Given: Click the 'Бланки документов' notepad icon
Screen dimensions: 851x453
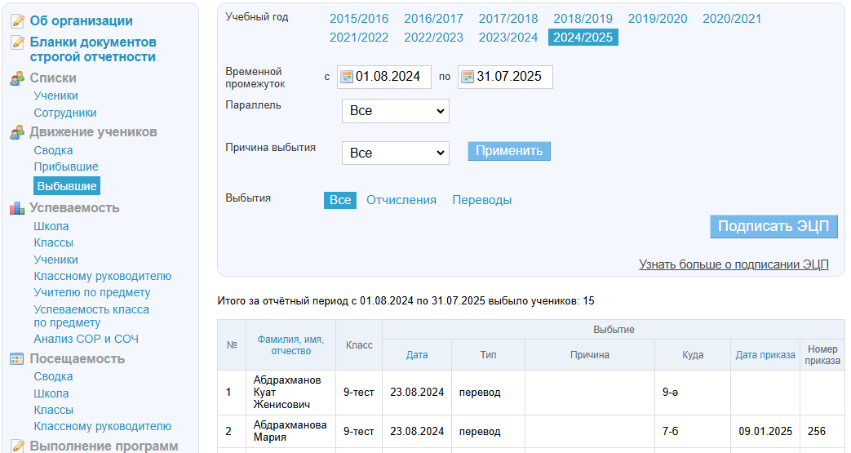Looking at the screenshot, I should point(17,42).
